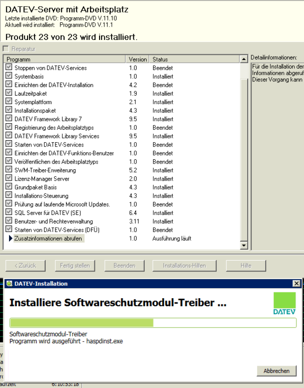The height and width of the screenshot is (388, 304).
Task: Click the Fertig stellen button
Action: (75, 265)
